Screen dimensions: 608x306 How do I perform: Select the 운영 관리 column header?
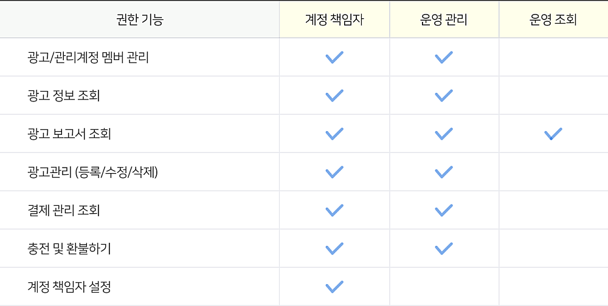(444, 19)
